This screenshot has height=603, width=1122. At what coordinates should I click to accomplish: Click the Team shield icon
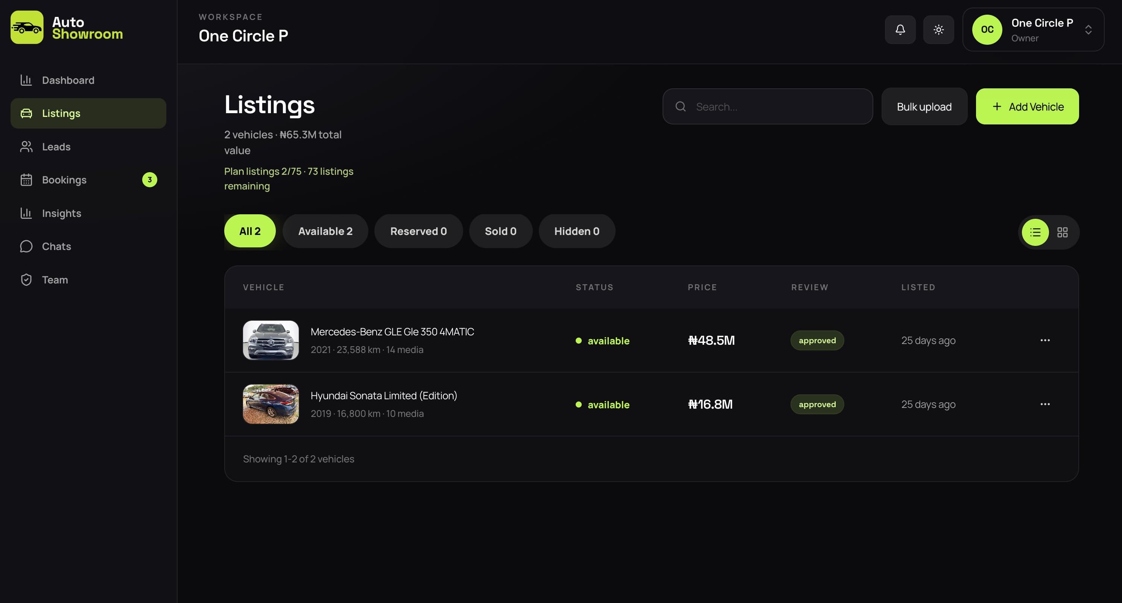click(x=26, y=280)
